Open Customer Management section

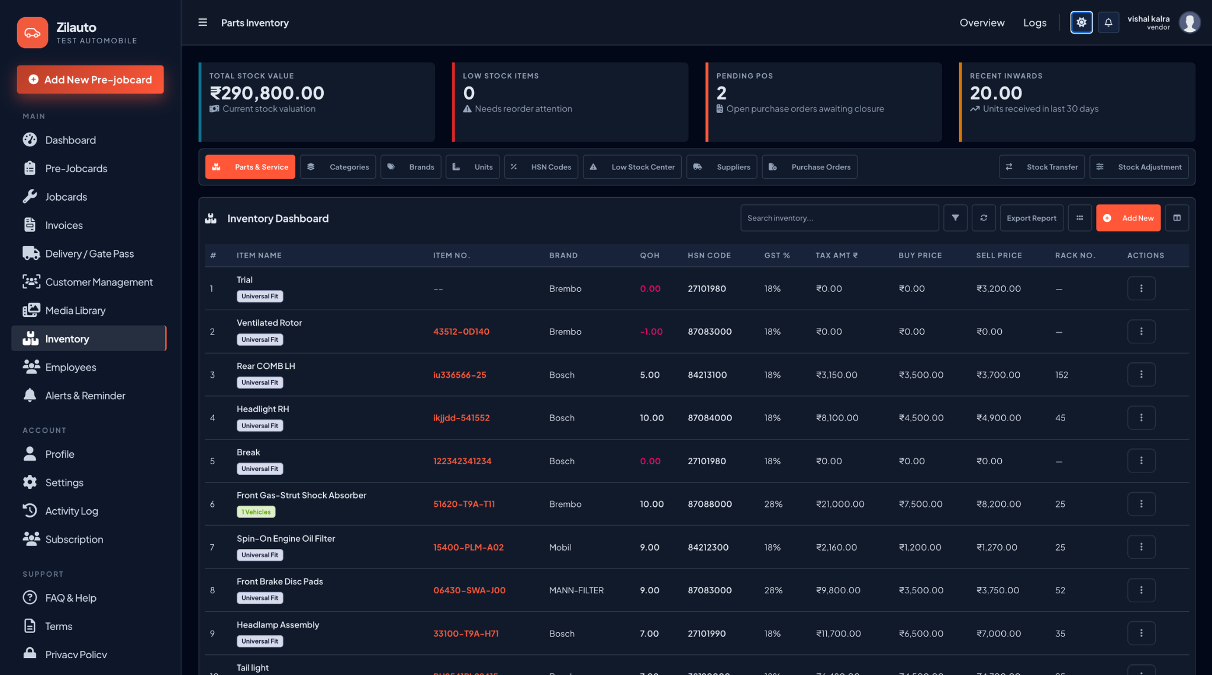pos(89,282)
